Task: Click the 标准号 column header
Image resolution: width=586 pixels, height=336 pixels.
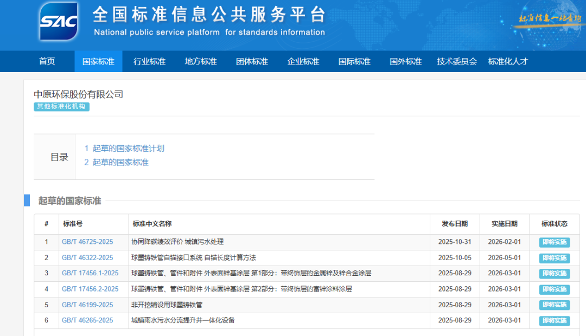Action: pos(73,224)
